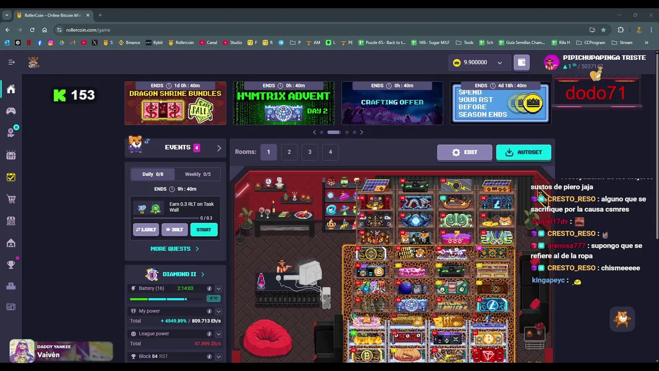Screen dimensions: 659x371
Task: Expand the Events panel arrow
Action: 219,148
